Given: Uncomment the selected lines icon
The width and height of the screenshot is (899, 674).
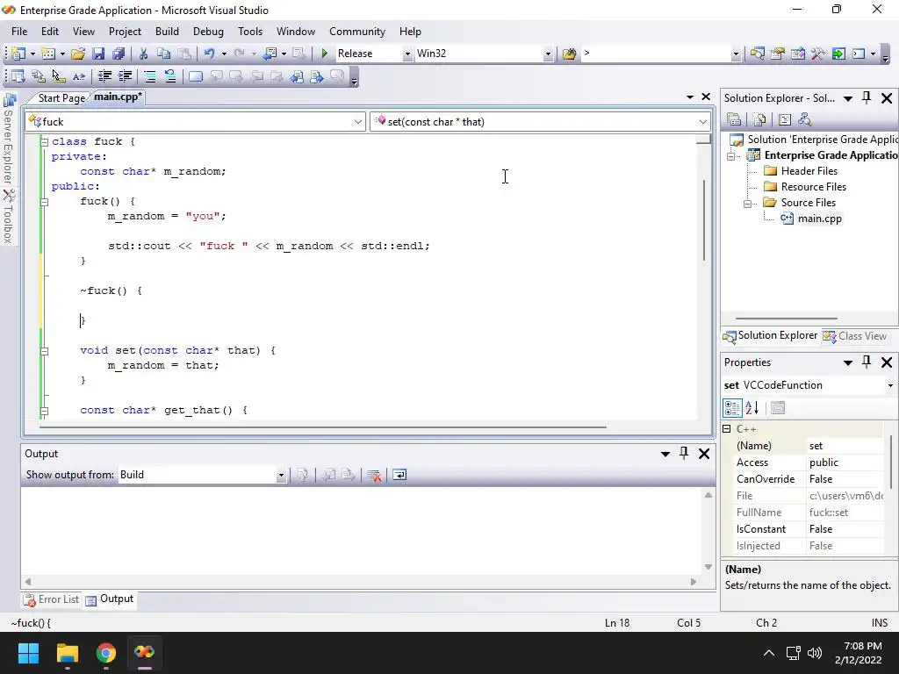Looking at the screenshot, I should click(169, 76).
